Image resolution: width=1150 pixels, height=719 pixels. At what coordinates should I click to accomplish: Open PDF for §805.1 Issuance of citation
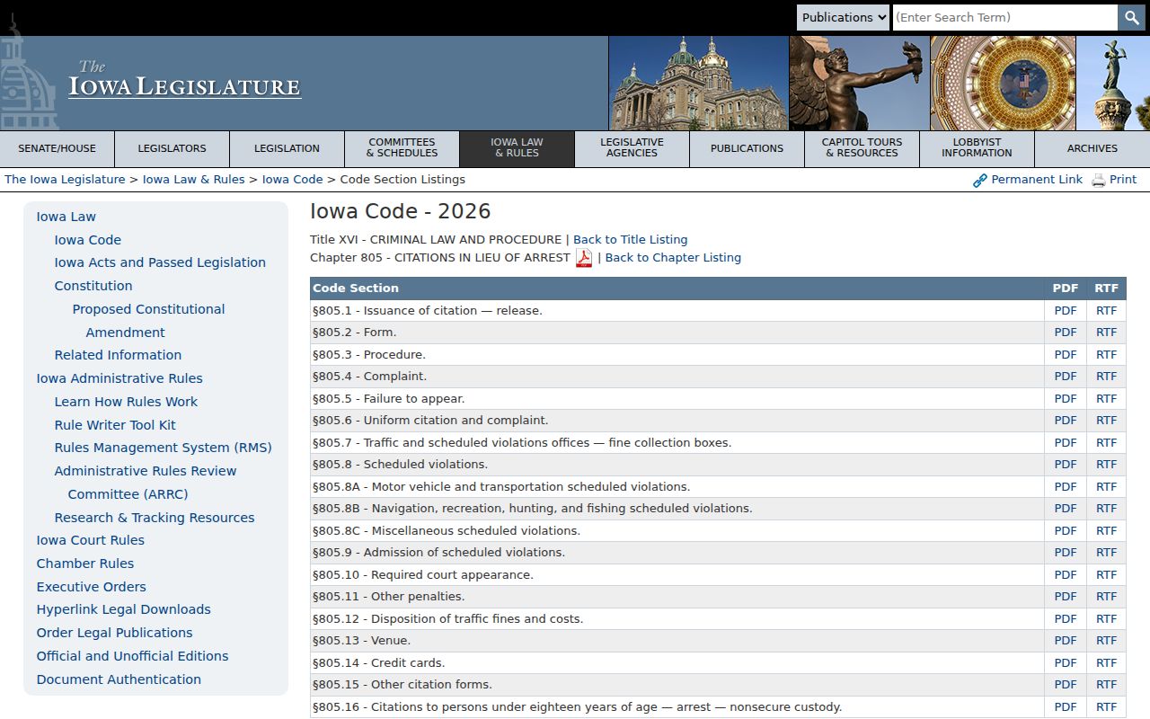click(x=1066, y=311)
